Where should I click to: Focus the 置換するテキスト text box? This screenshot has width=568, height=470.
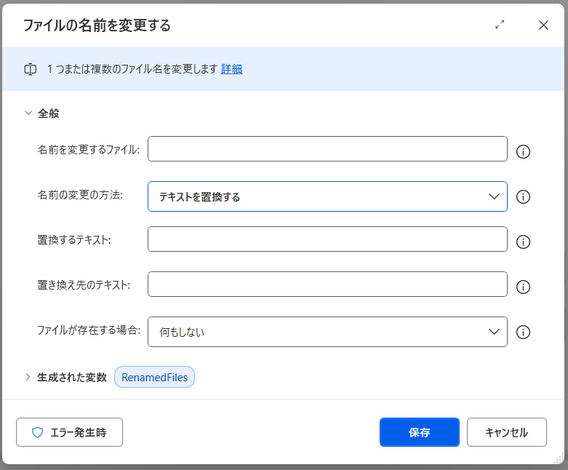327,239
